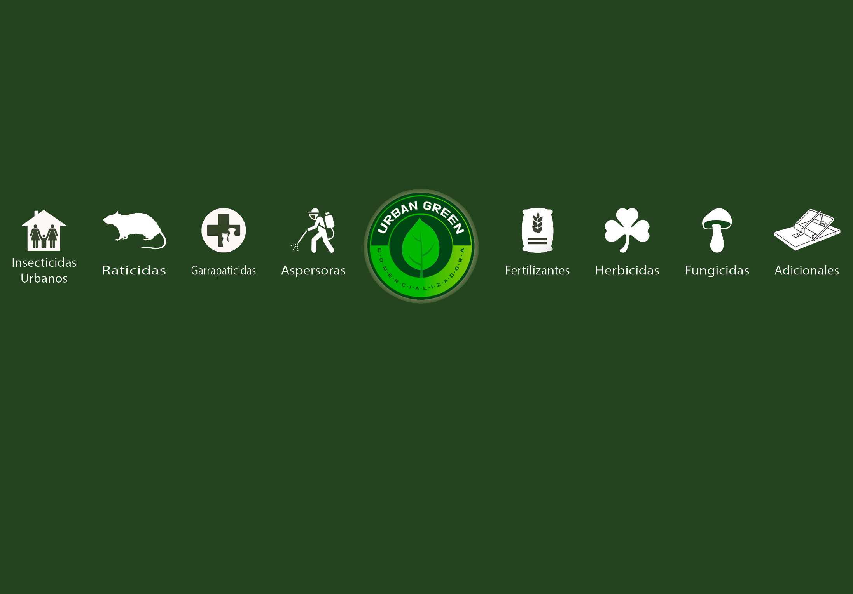Click the mushroom icon
The height and width of the screenshot is (594, 853).
tap(717, 230)
